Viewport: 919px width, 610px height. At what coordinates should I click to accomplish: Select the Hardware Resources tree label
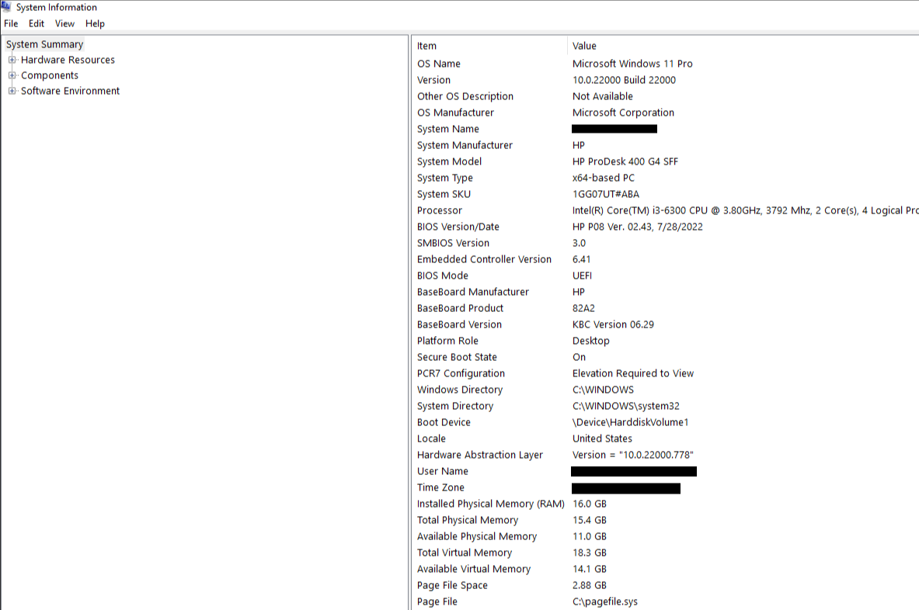(68, 60)
